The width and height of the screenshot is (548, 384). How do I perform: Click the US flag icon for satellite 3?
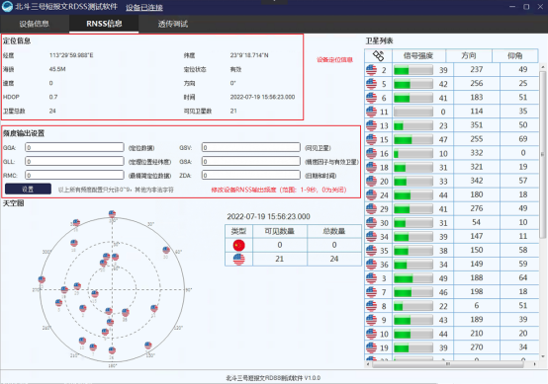point(371,278)
